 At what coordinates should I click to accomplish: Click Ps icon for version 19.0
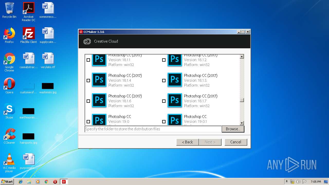click(99, 119)
